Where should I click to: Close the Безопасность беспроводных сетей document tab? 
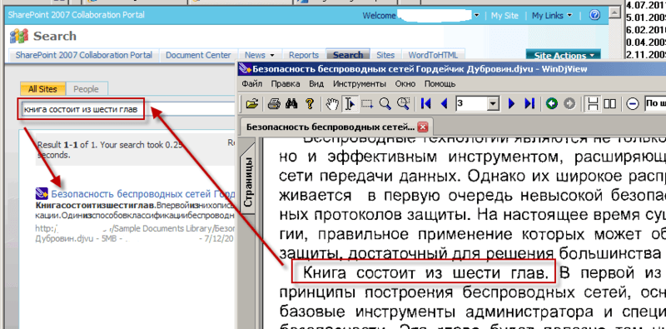click(423, 127)
